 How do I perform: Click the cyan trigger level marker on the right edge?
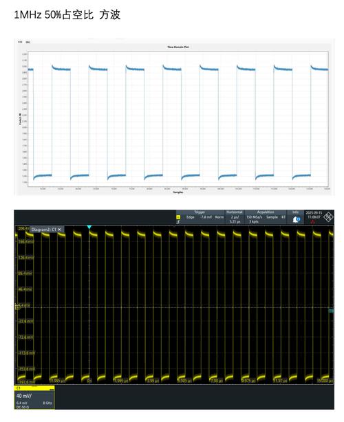coord(331,311)
